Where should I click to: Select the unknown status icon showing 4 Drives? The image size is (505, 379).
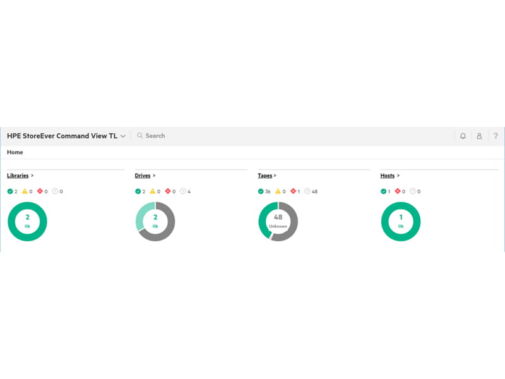pos(183,191)
